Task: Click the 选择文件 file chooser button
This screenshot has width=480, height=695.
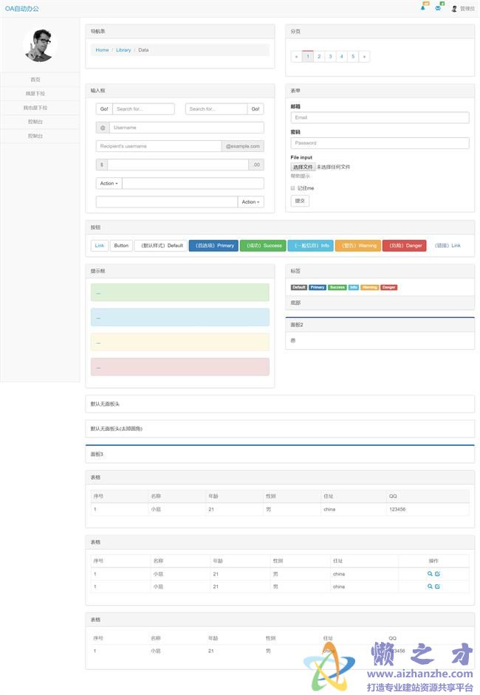Action: tap(303, 167)
